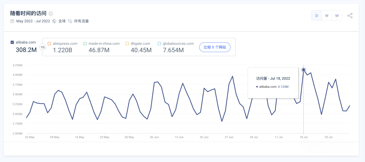Click the highlighted Jul 18 data point
The image size is (365, 162).
(x=303, y=70)
